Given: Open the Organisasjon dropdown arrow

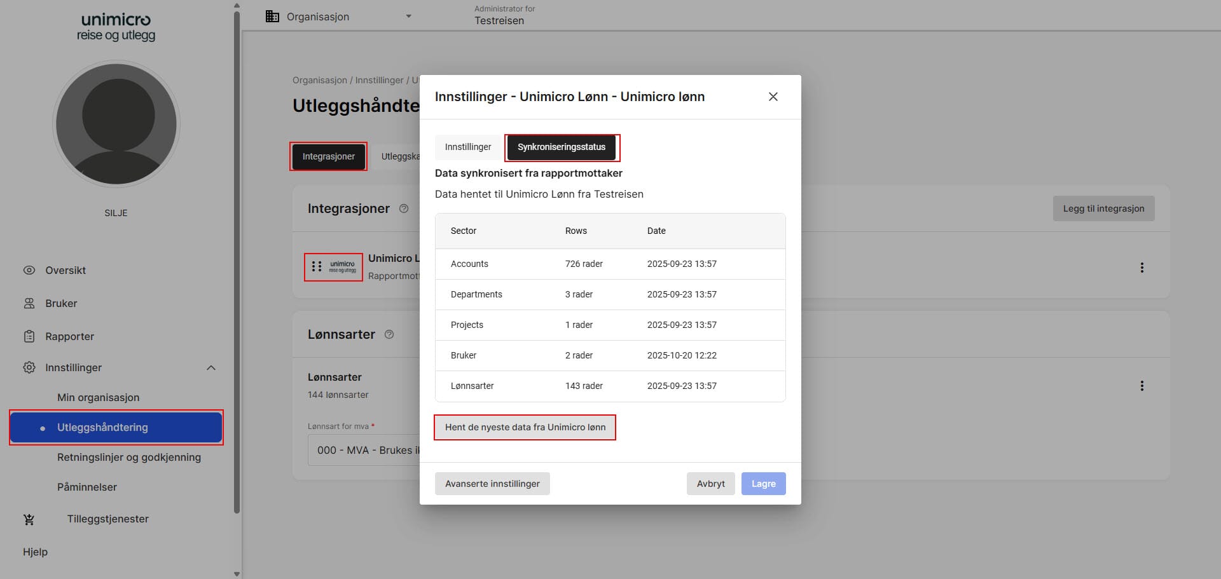Looking at the screenshot, I should click(x=408, y=17).
